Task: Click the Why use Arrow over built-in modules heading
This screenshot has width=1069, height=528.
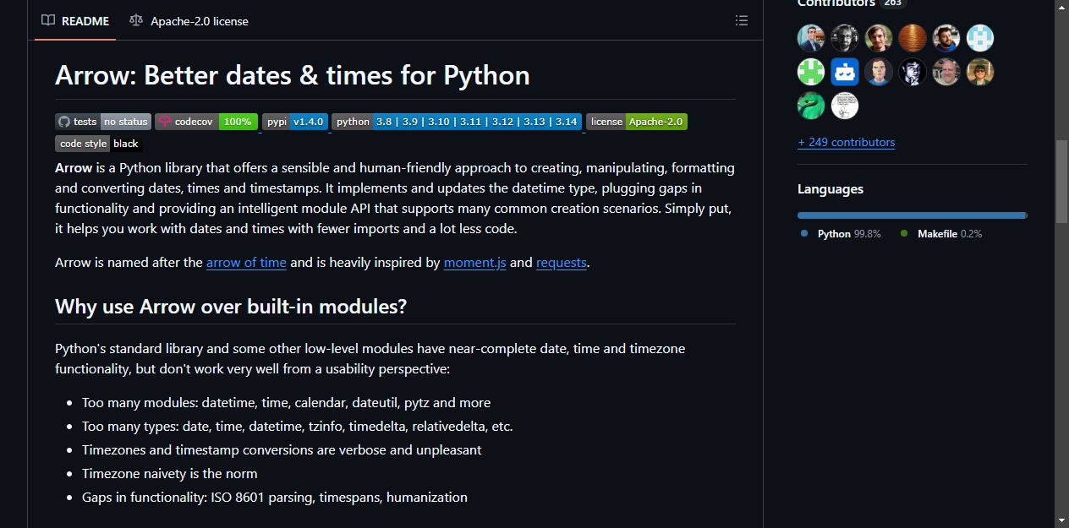Action: (231, 306)
